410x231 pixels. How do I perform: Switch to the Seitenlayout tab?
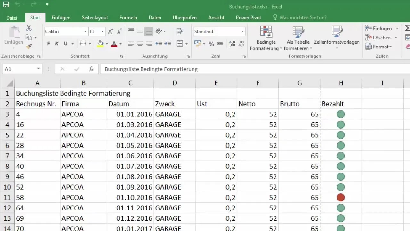(x=95, y=18)
